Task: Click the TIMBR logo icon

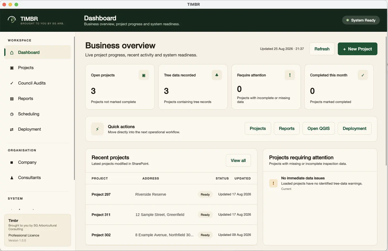Action: tap(12, 20)
